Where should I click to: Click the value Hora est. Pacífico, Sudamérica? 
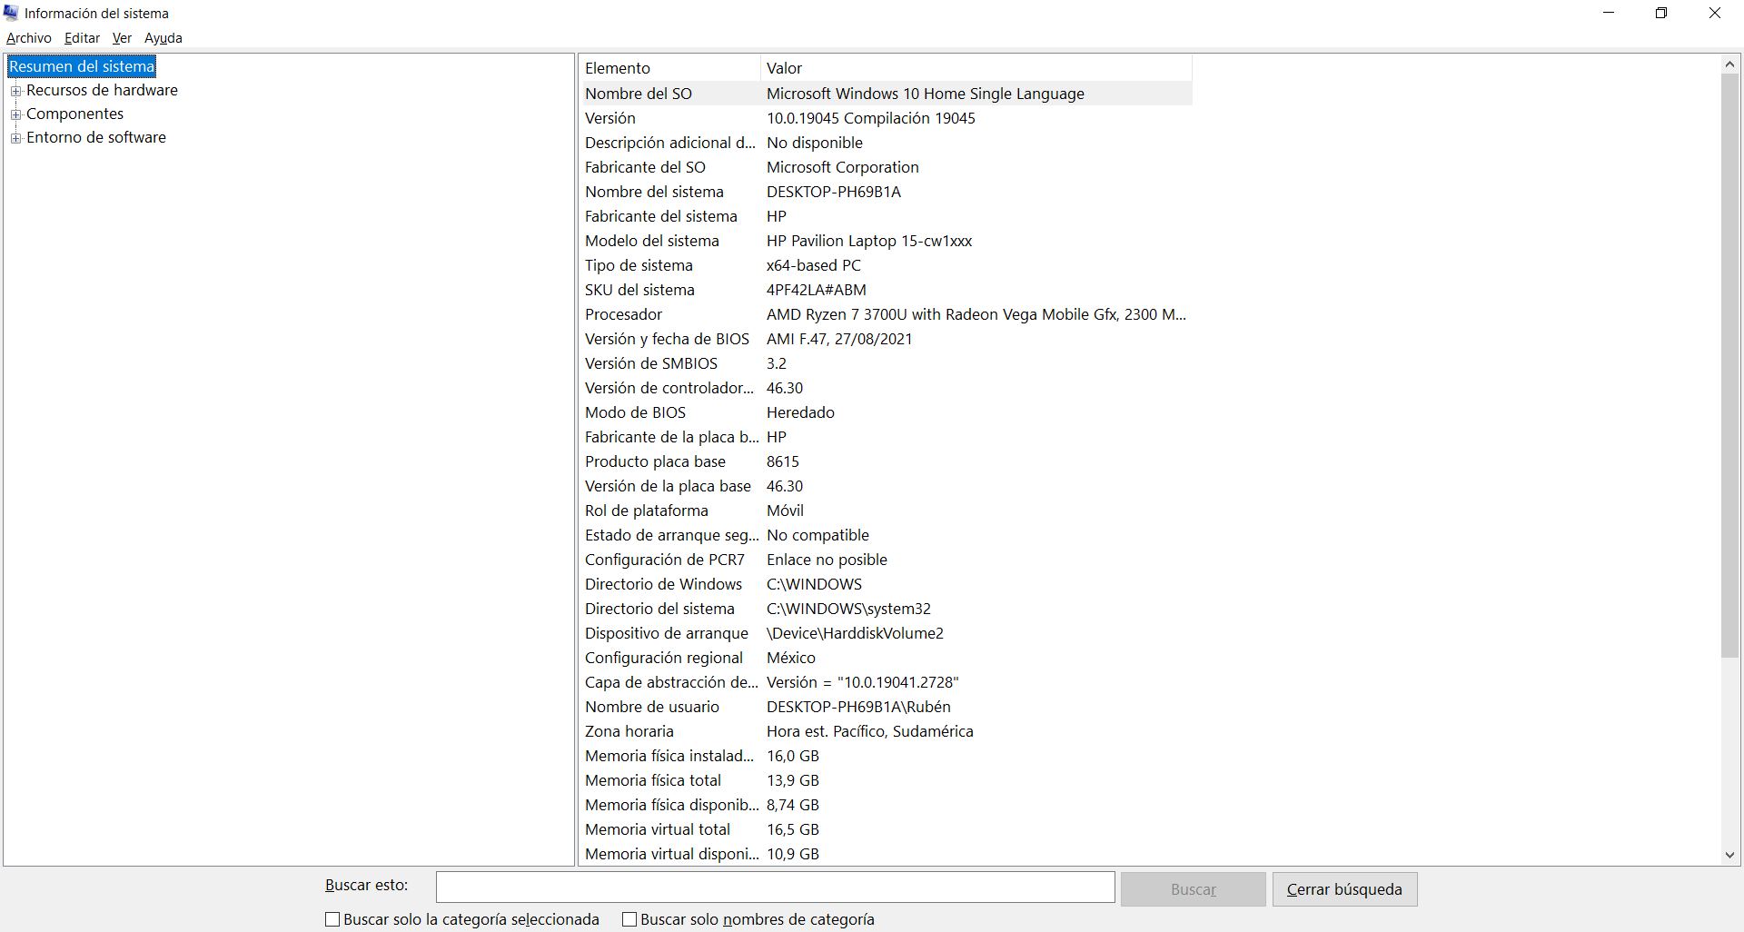[870, 731]
